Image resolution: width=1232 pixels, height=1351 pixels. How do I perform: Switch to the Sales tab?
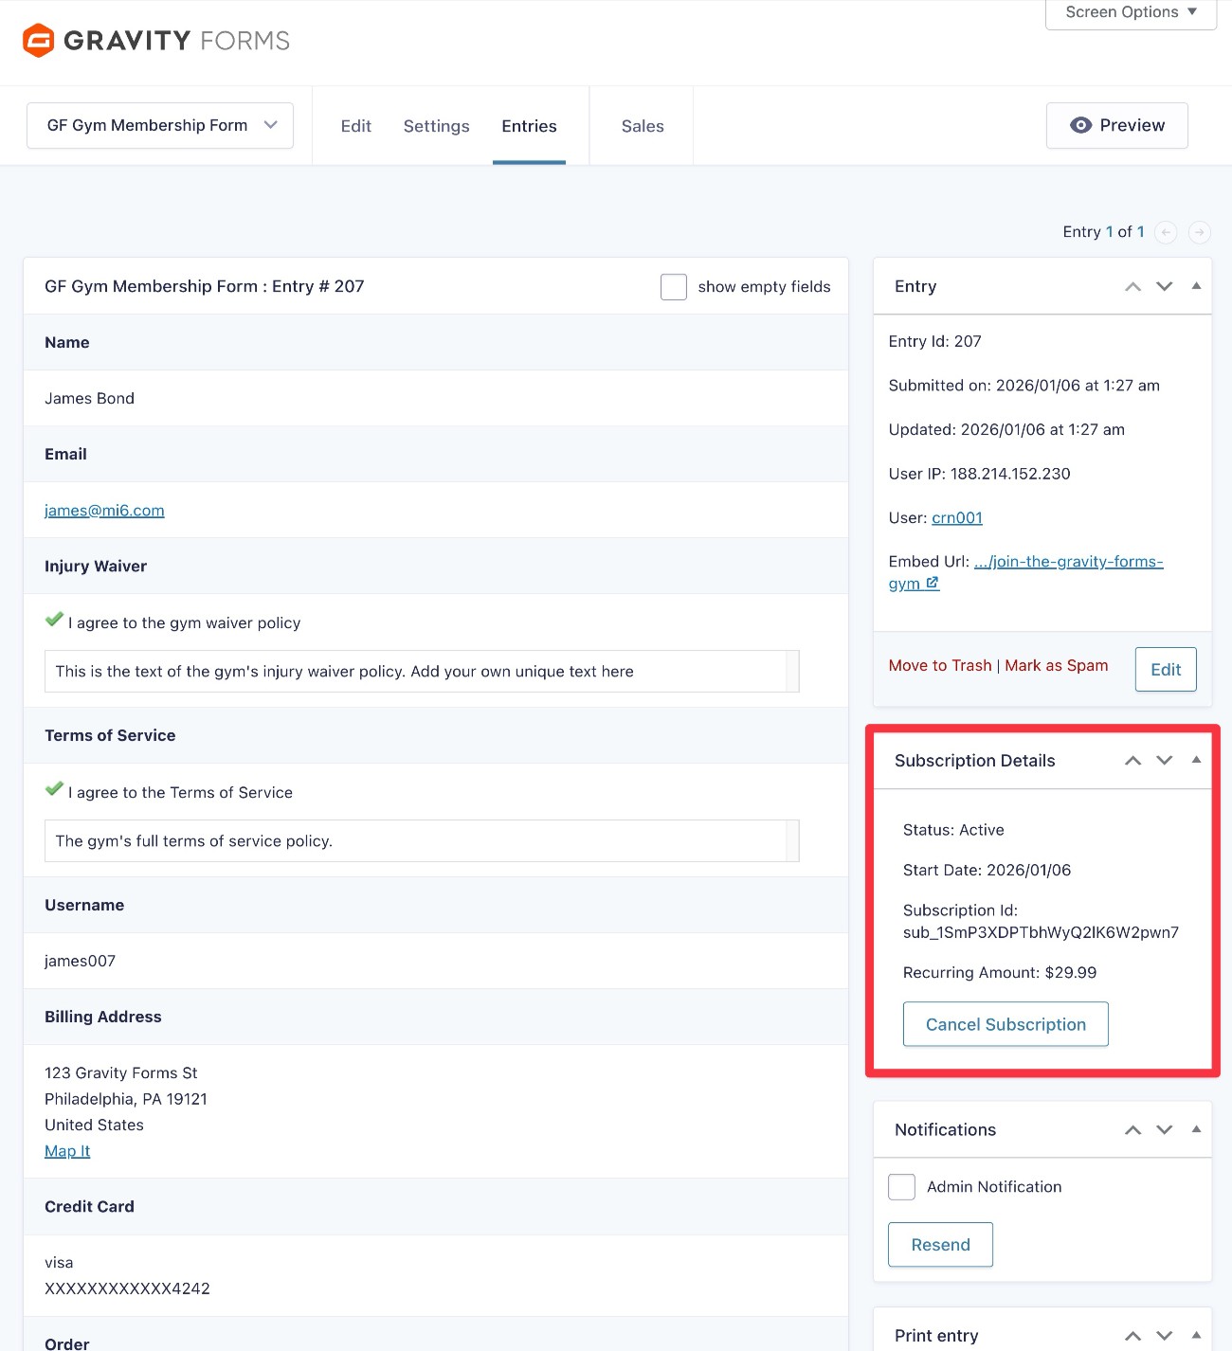pyautogui.click(x=642, y=125)
